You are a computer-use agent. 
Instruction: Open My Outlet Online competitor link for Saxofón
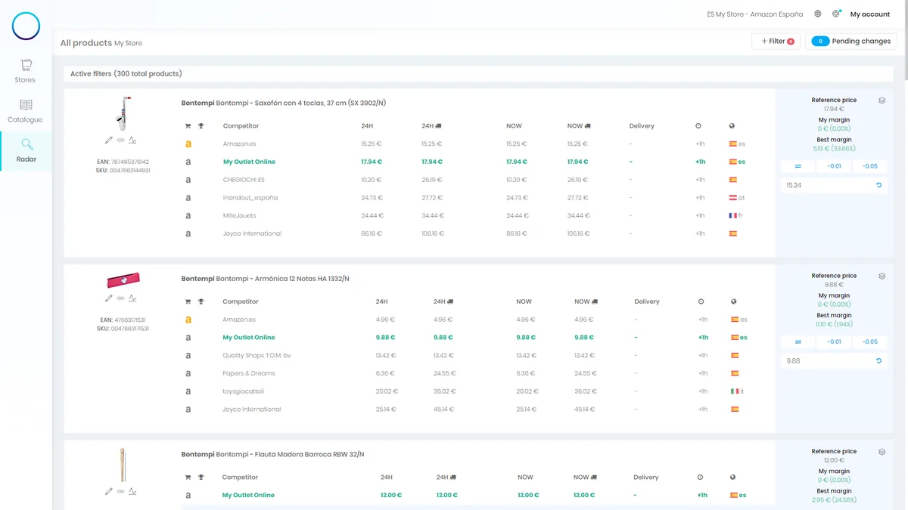249,162
